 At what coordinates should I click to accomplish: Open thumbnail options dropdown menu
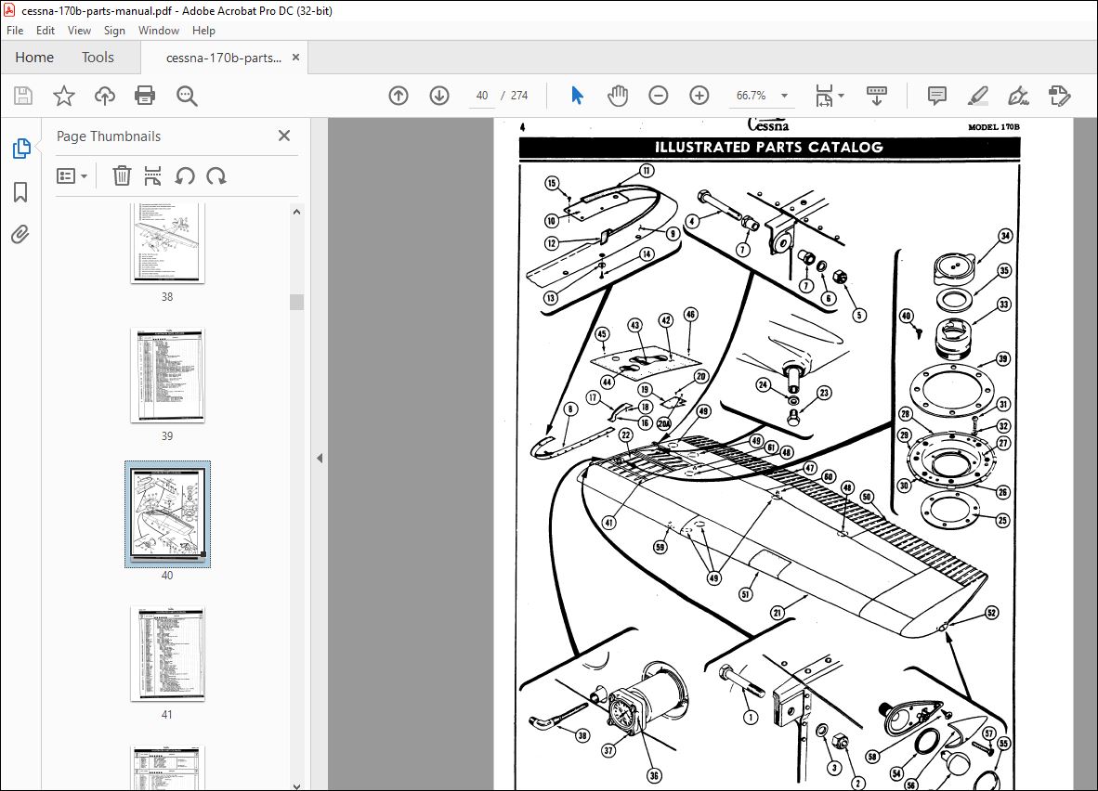point(72,175)
